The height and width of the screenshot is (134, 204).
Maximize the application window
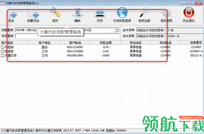tap(191, 3)
